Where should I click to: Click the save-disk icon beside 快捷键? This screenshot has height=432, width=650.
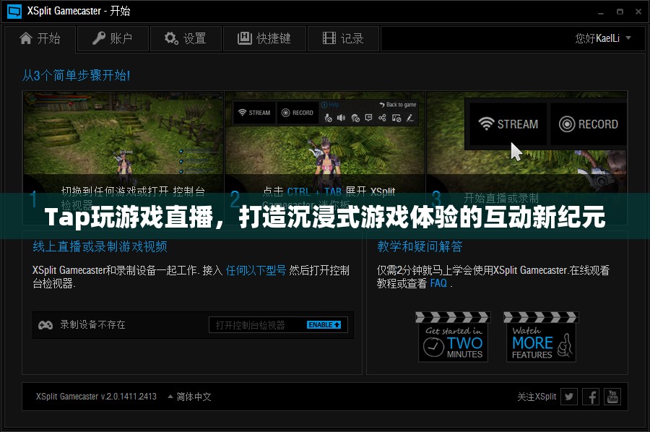pyautogui.click(x=245, y=38)
